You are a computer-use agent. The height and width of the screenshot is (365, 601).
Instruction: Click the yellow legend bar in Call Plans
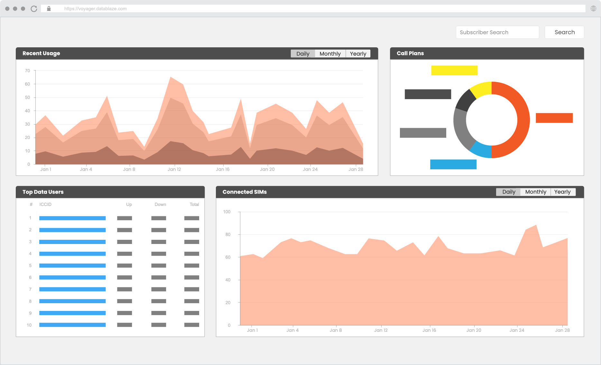tap(454, 70)
